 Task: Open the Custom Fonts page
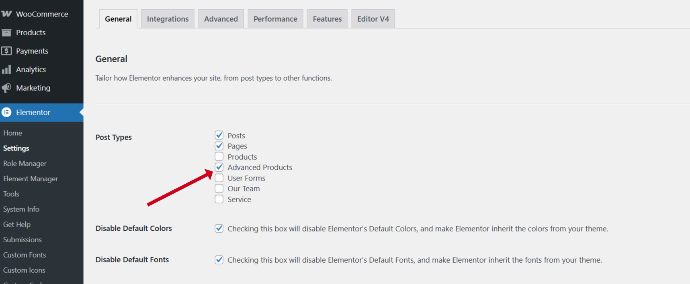coord(25,255)
